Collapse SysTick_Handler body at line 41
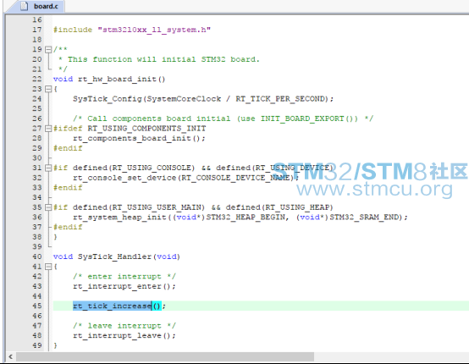The width and height of the screenshot is (469, 364). pos(48,267)
